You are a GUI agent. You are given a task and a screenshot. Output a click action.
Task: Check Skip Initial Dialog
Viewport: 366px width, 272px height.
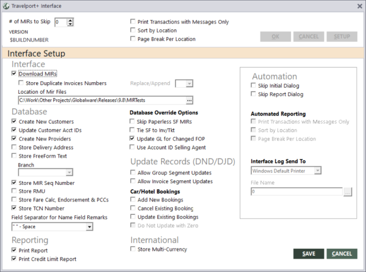(x=253, y=85)
